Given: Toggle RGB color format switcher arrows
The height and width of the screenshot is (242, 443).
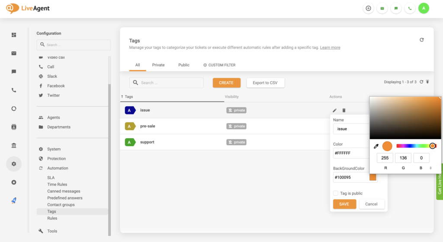Looking at the screenshot, I should [430, 168].
